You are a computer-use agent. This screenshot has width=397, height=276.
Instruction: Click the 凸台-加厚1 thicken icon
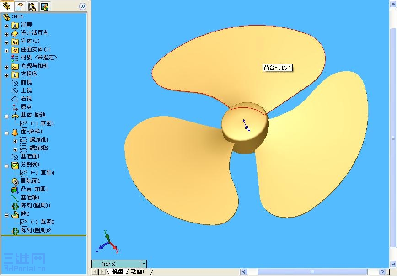pyautogui.click(x=15, y=190)
